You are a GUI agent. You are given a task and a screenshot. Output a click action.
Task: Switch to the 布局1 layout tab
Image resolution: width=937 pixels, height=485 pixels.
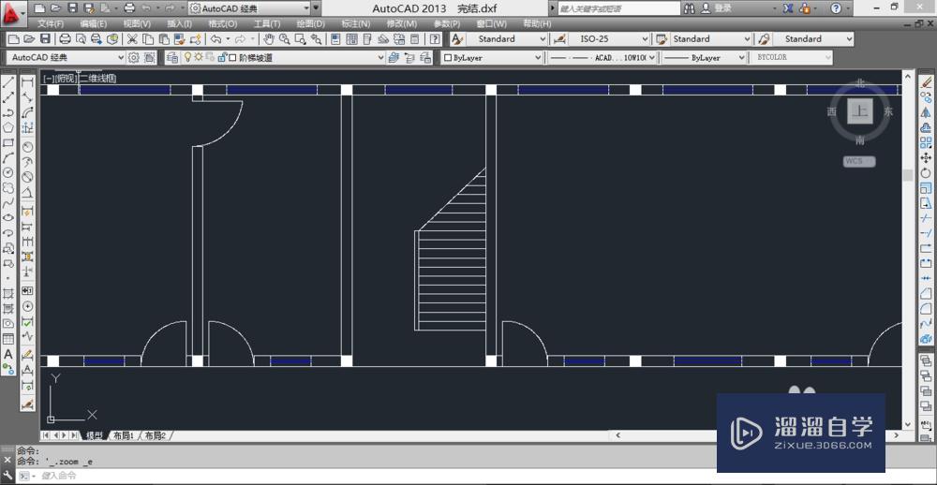coord(124,435)
